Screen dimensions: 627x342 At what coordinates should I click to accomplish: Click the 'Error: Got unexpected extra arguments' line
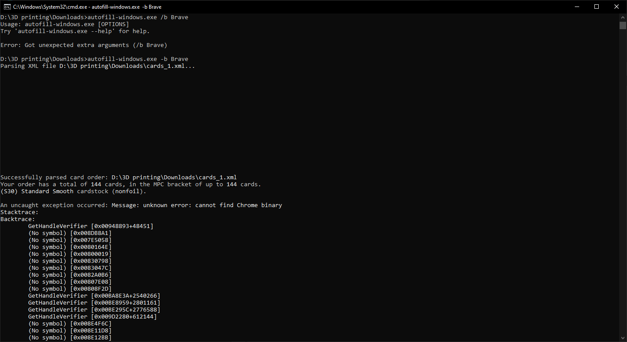tap(83, 45)
